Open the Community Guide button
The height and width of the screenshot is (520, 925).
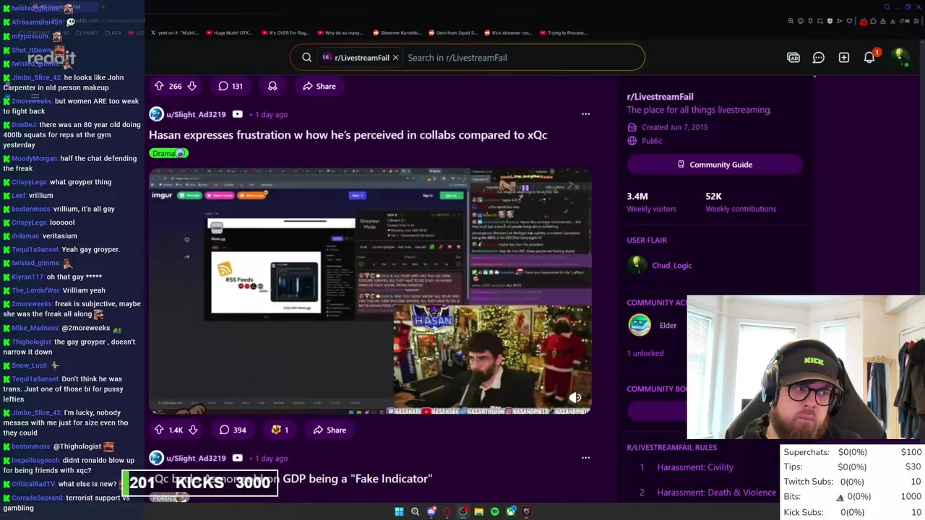715,165
